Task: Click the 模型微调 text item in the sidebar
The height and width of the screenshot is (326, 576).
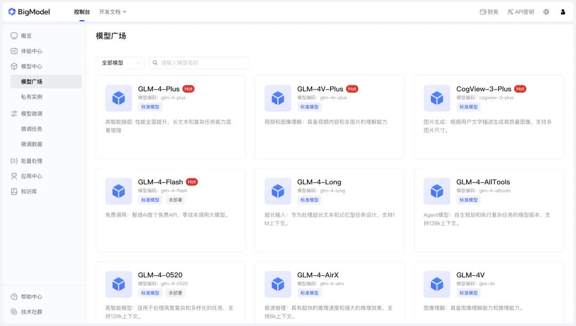Action: click(x=31, y=113)
